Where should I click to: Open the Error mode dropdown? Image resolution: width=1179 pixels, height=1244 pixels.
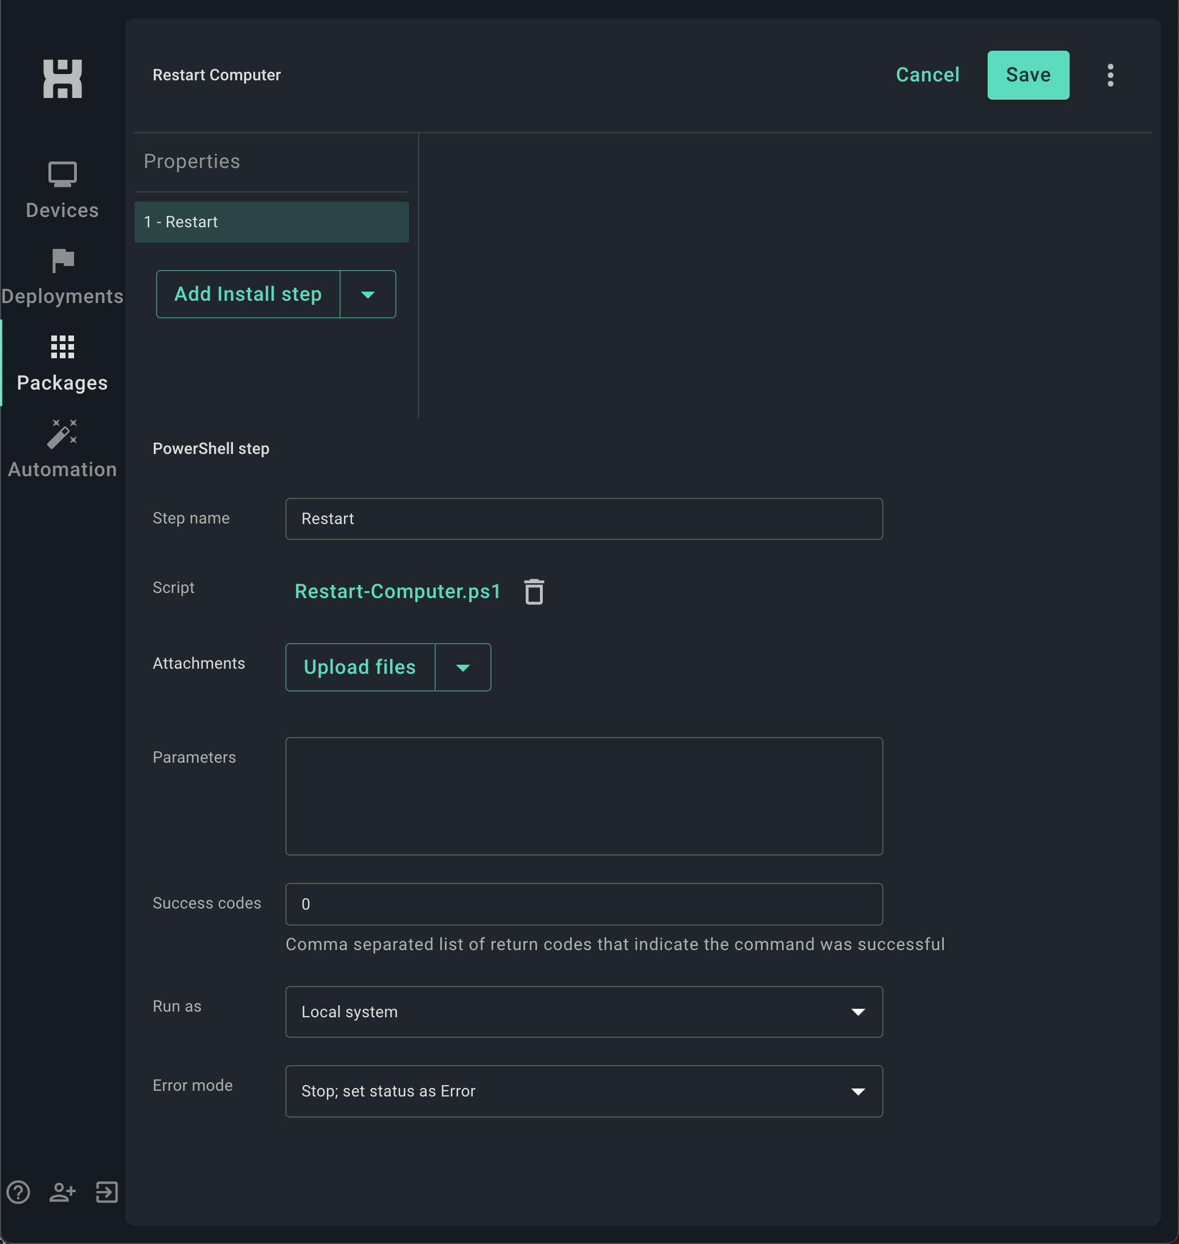coord(583,1091)
